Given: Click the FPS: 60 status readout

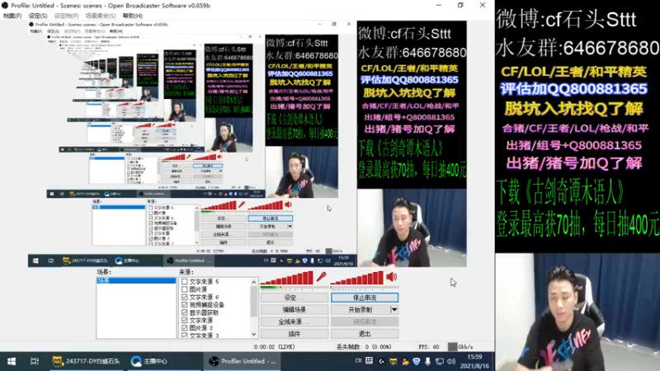Looking at the screenshot, I should point(429,347).
